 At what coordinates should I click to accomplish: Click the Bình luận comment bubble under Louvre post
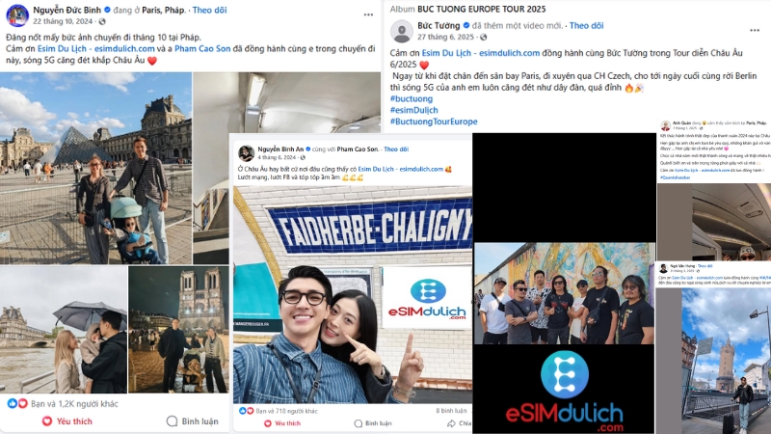click(x=172, y=421)
